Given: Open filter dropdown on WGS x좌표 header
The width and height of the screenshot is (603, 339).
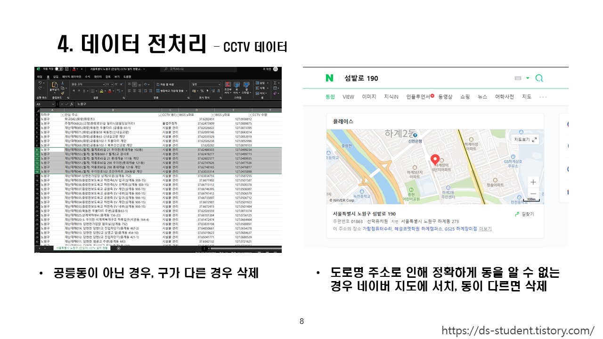Looking at the screenshot, I should [x=212, y=115].
